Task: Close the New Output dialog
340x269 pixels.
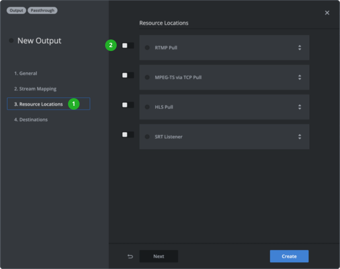Action: click(327, 13)
